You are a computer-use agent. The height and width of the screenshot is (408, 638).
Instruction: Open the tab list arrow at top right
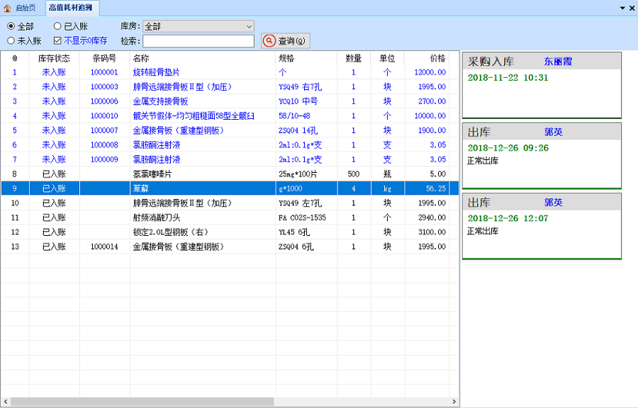[622, 8]
